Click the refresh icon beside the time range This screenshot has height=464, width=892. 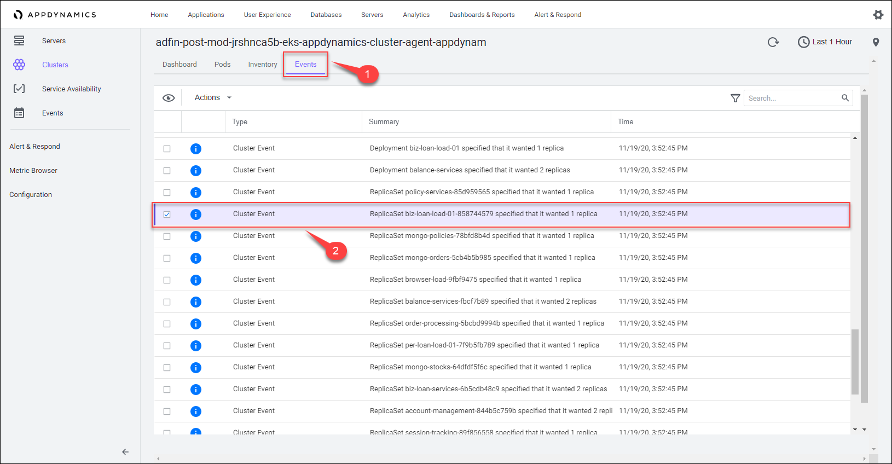click(773, 42)
